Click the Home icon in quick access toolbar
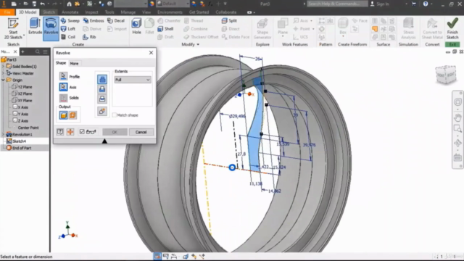This screenshot has width=464, height=261. 69,4
